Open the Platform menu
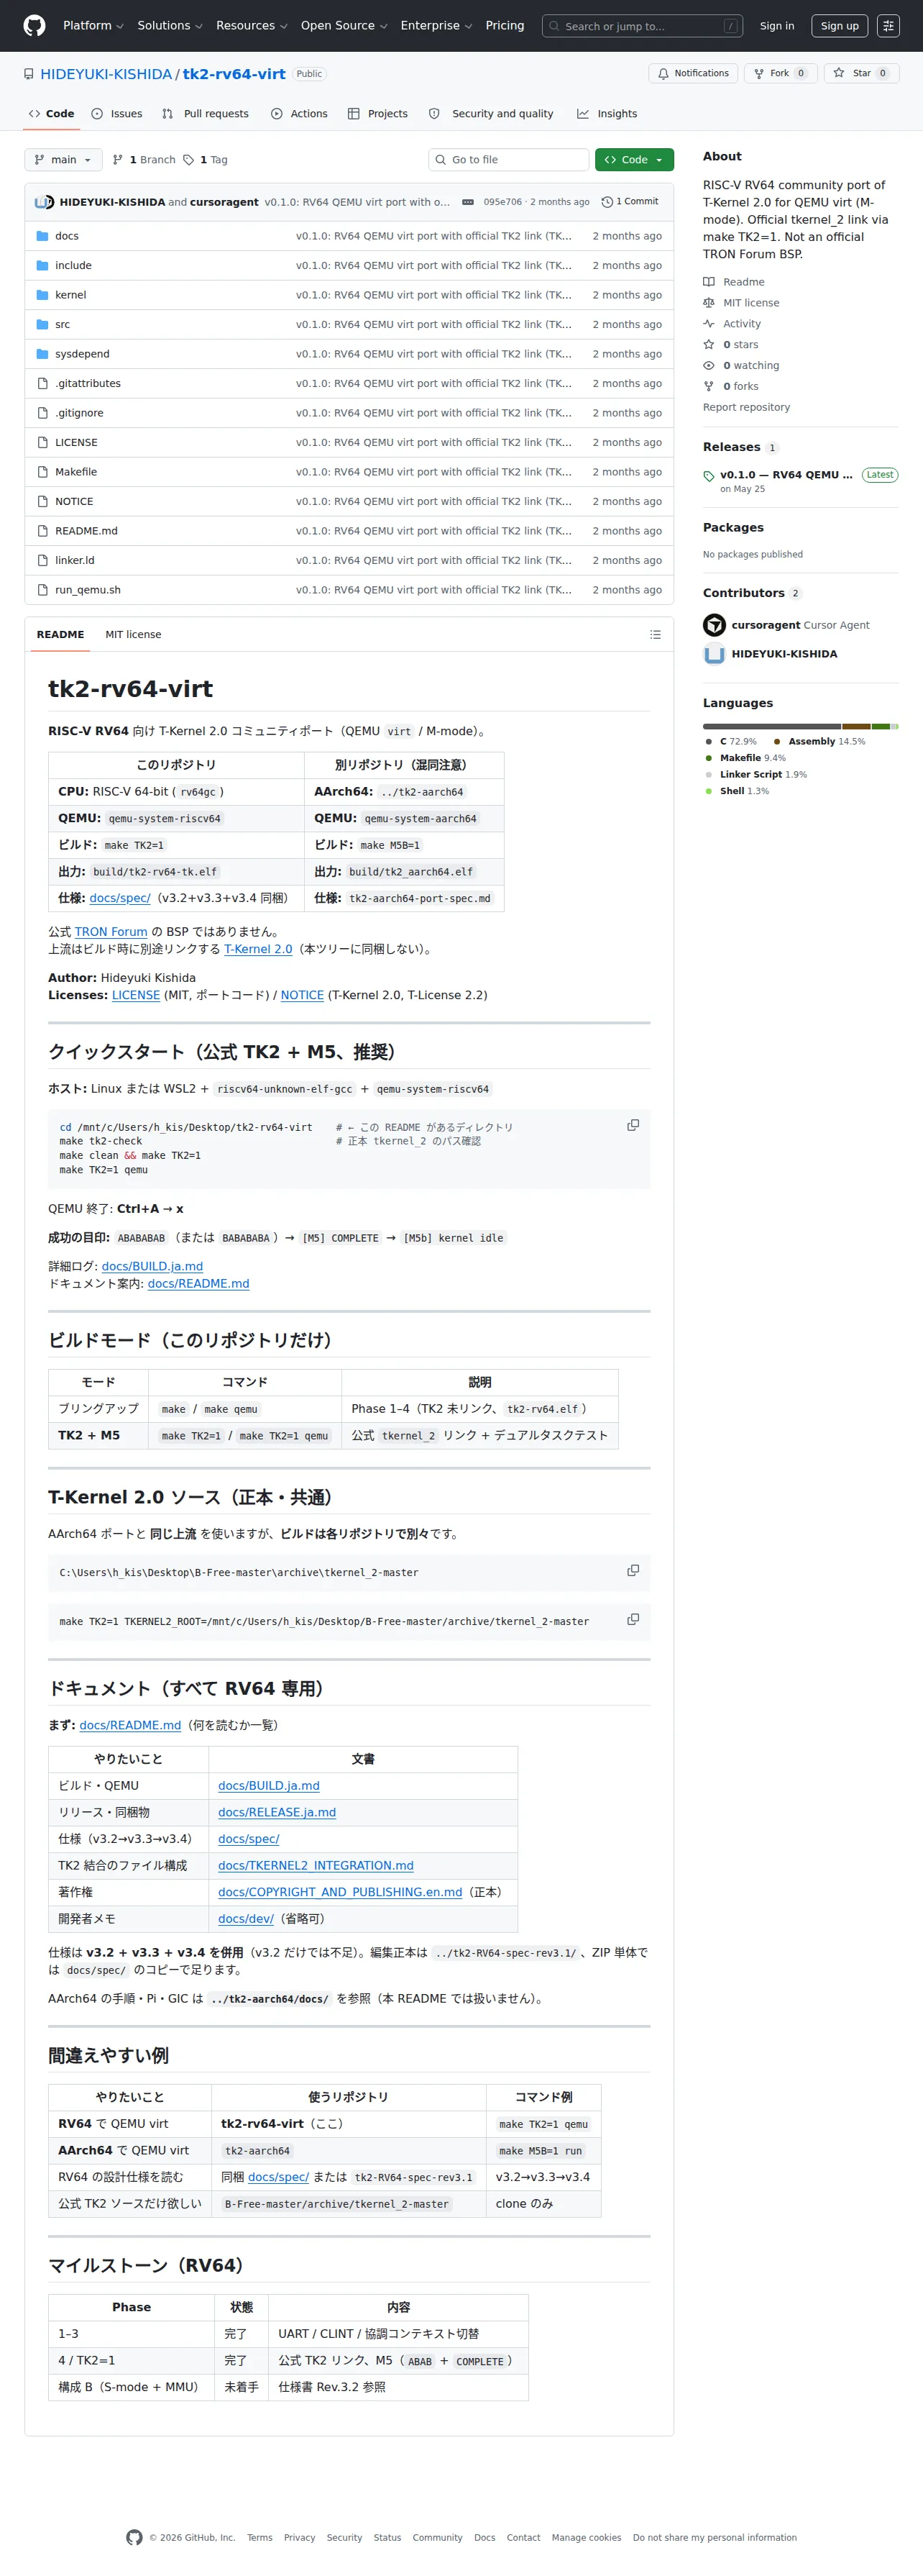 tap(93, 26)
